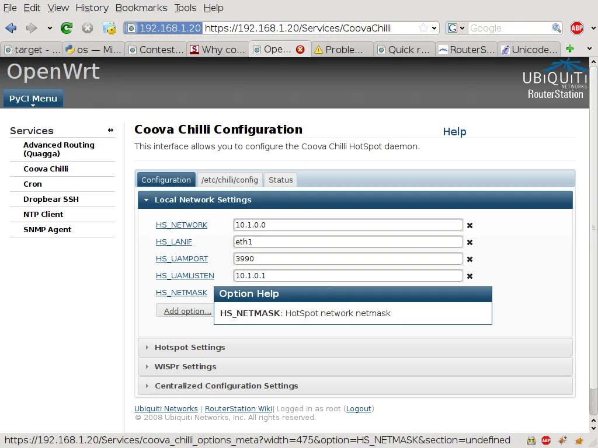
Task: Close the current 'Ope...' tab with red X
Action: click(x=300, y=50)
